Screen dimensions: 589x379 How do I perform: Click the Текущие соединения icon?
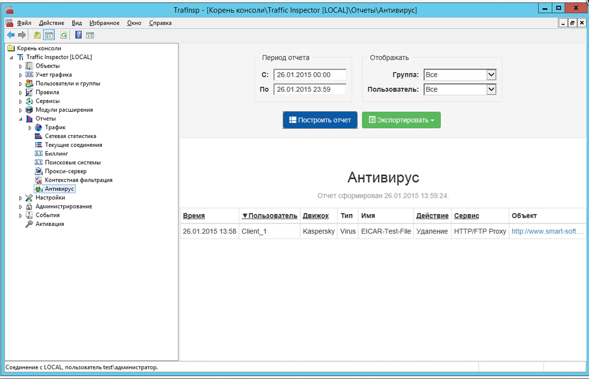tap(39, 145)
